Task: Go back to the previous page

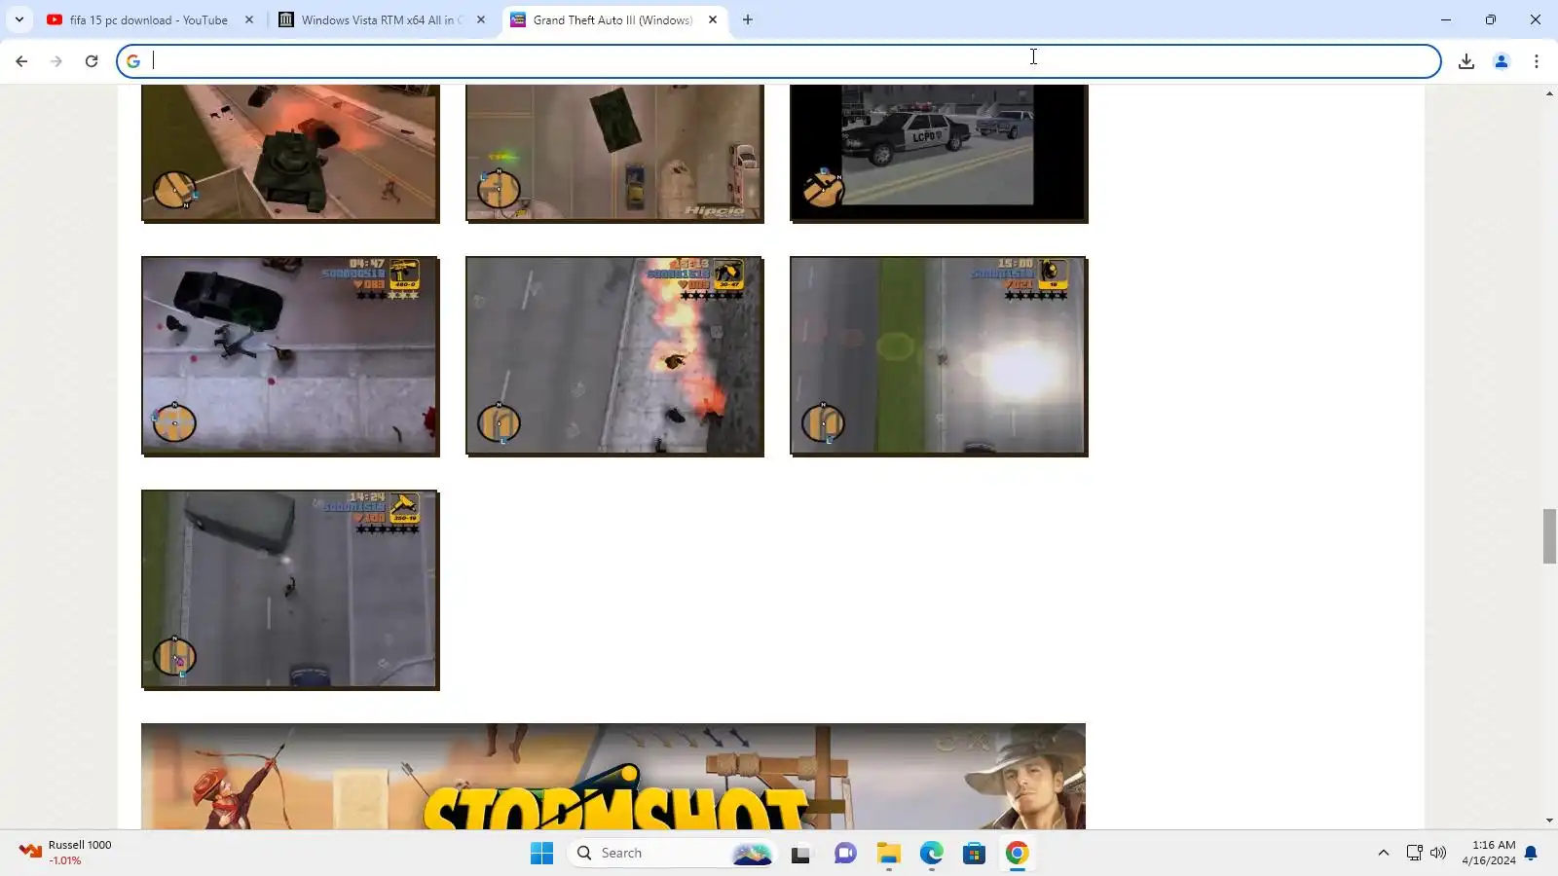Action: point(21,61)
